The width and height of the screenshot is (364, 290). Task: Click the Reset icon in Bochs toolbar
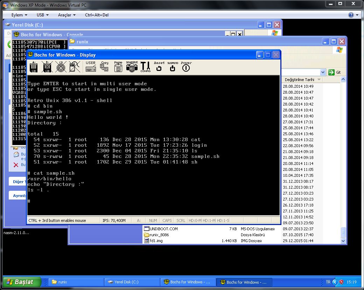pos(159,66)
